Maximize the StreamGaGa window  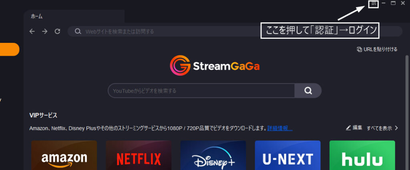(x=393, y=3)
